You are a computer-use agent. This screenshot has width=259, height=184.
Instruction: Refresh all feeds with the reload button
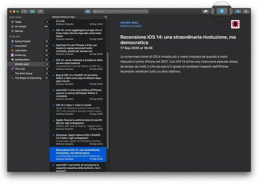click(x=40, y=12)
